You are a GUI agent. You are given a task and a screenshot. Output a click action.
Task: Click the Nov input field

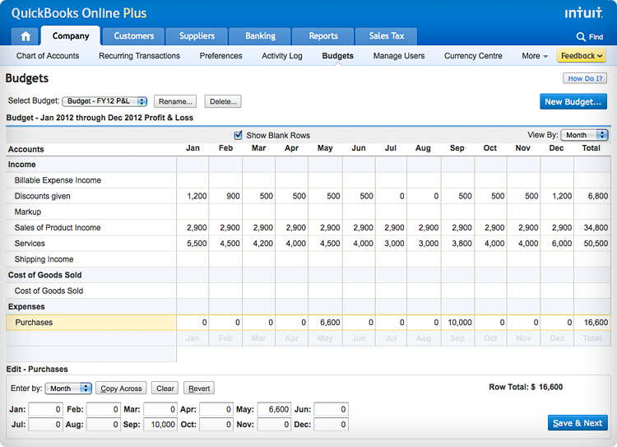coord(274,425)
